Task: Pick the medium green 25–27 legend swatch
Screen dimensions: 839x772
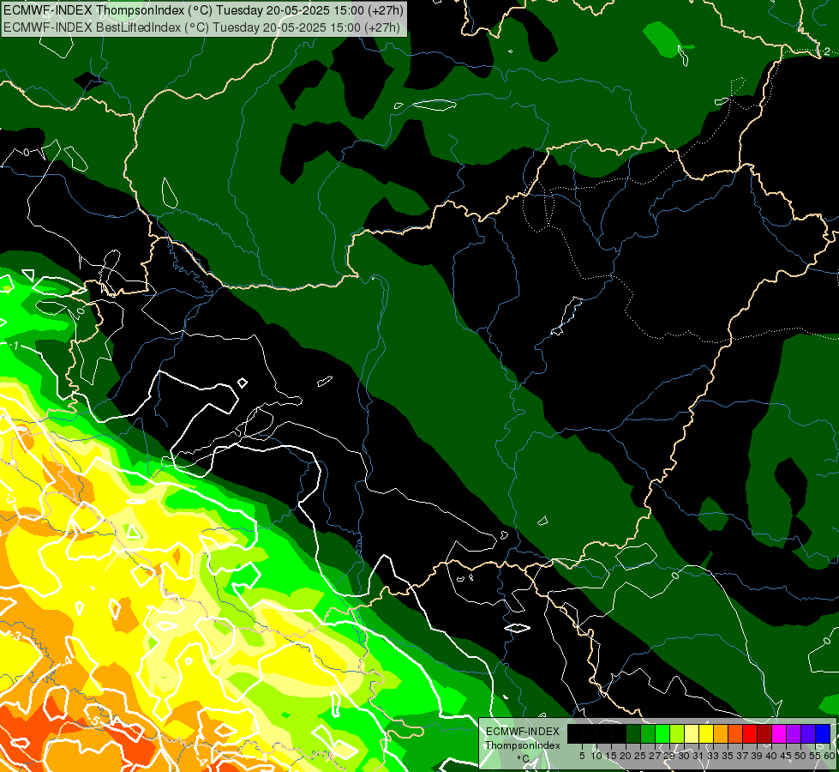Action: pos(648,733)
